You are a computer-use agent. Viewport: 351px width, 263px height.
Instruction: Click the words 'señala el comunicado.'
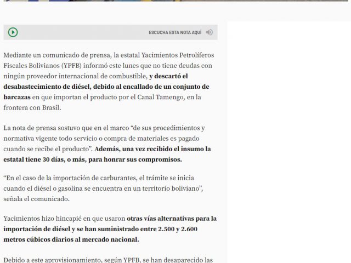36,199
